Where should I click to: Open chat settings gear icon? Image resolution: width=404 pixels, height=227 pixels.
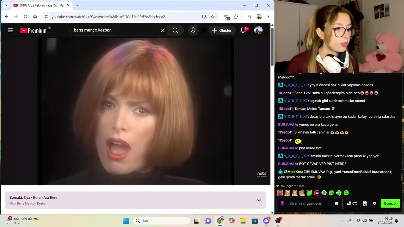pyautogui.click(x=374, y=204)
